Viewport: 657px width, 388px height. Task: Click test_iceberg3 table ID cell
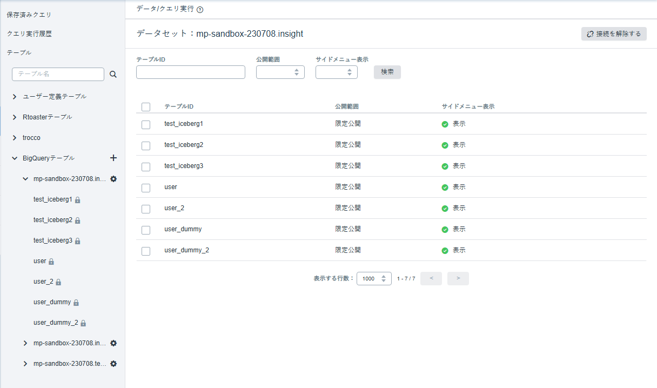tap(184, 166)
